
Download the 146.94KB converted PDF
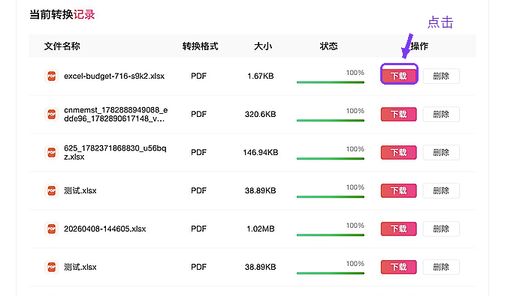point(399,152)
